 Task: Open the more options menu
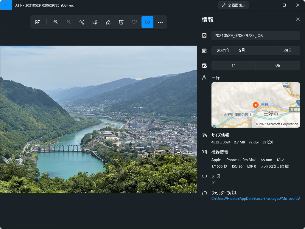click(161, 22)
